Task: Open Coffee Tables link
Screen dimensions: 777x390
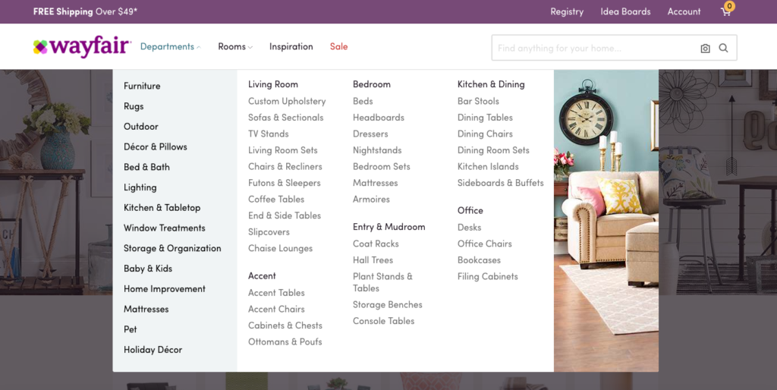Action: [276, 200]
